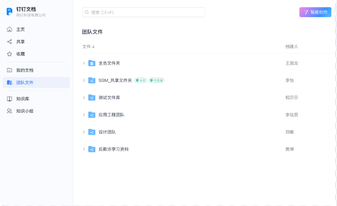Expand the 测试文件库 chevron

[x=84, y=98]
